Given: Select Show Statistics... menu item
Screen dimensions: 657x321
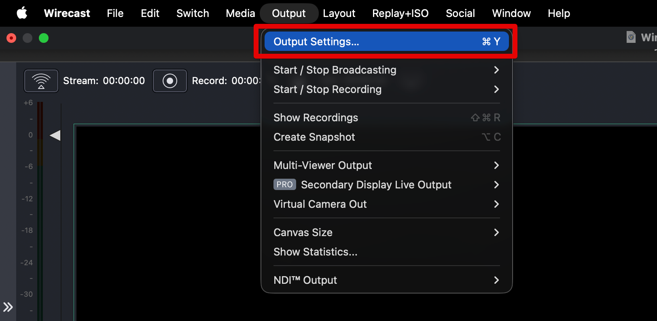Looking at the screenshot, I should (x=387, y=252).
